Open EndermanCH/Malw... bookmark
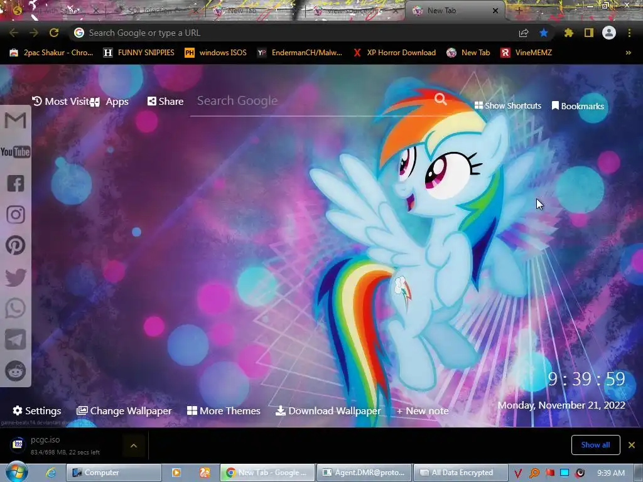Screen dimensions: 643x482 point(300,53)
